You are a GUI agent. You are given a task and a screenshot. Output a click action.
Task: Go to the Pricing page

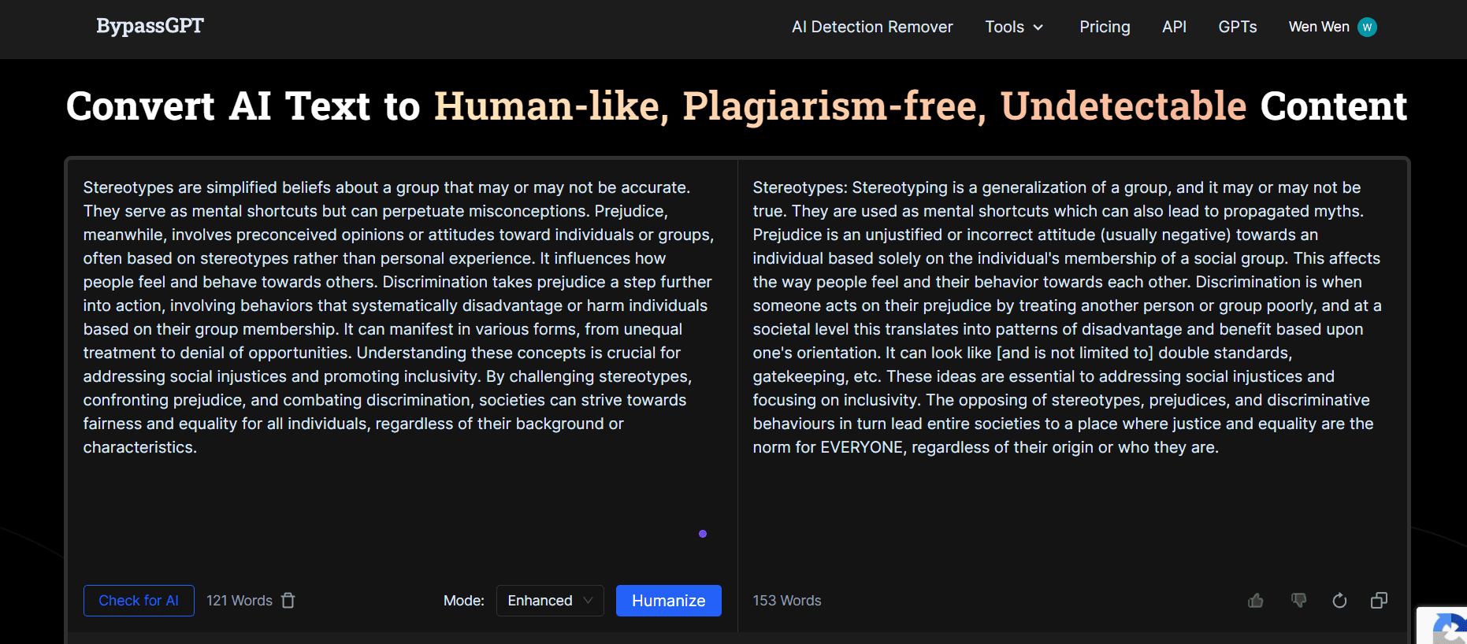pyautogui.click(x=1105, y=28)
